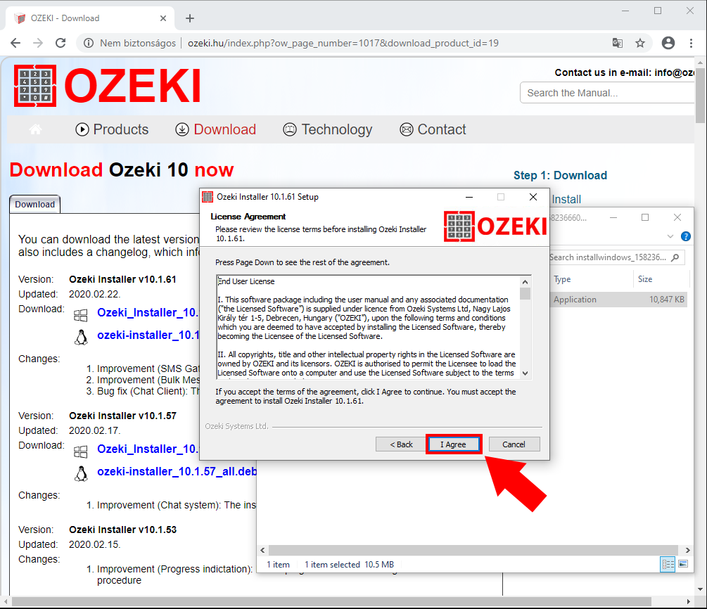
Task: Open the Ozeki_Installer_10.1.61 Windows download link
Action: (x=148, y=312)
